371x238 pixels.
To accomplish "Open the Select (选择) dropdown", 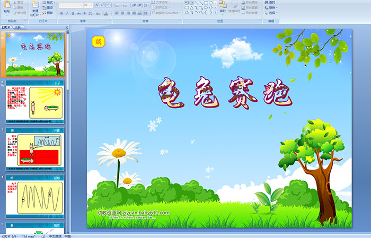I will click(x=271, y=13).
